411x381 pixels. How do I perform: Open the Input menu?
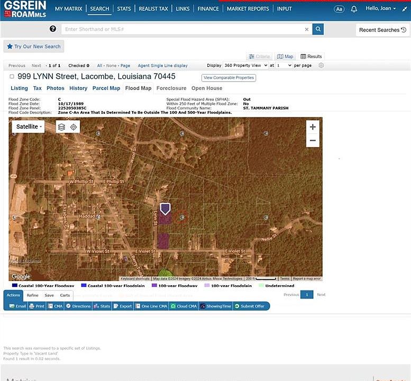click(x=285, y=9)
